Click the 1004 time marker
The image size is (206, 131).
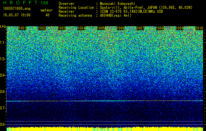point(81,28)
